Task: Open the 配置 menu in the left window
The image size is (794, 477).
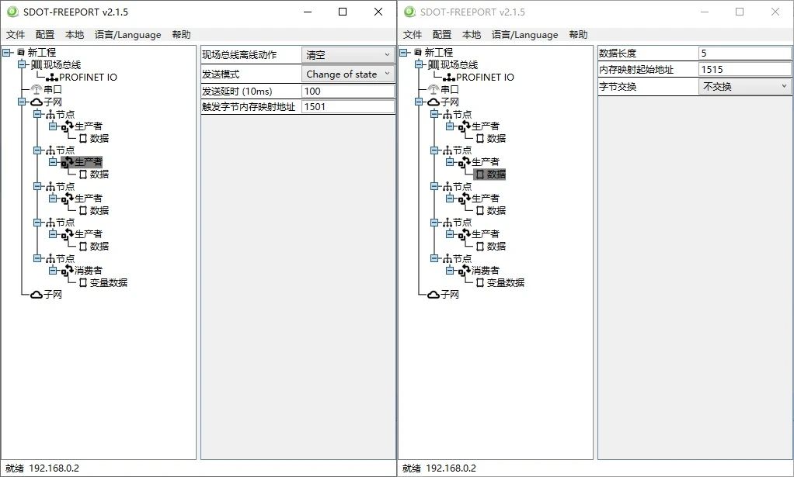Action: pyautogui.click(x=45, y=34)
